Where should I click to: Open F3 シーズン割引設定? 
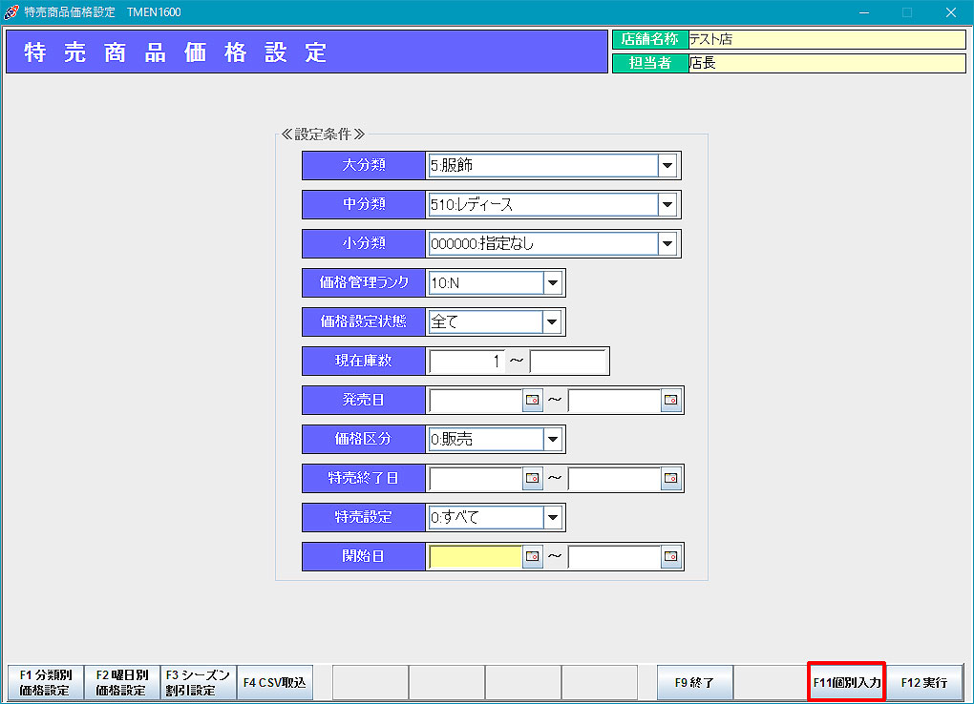198,682
